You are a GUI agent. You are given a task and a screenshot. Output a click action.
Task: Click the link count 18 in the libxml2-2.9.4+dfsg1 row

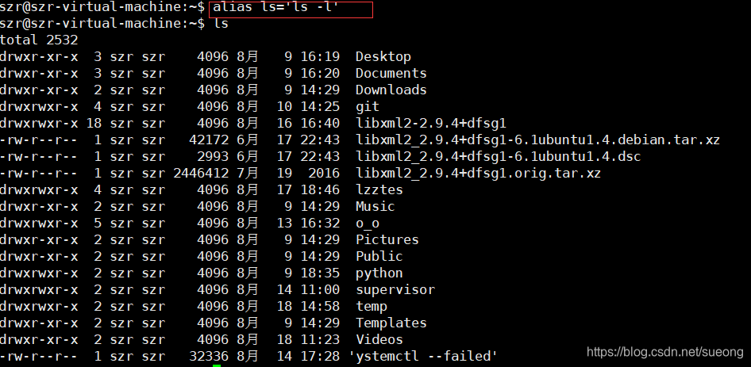(94, 124)
